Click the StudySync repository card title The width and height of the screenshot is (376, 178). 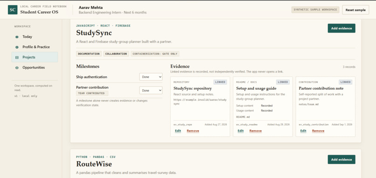(x=193, y=88)
